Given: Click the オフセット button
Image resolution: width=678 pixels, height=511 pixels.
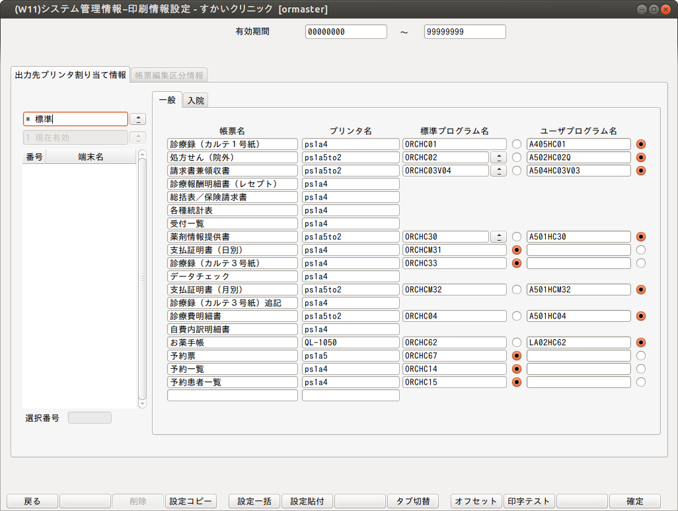Looking at the screenshot, I should point(476,501).
